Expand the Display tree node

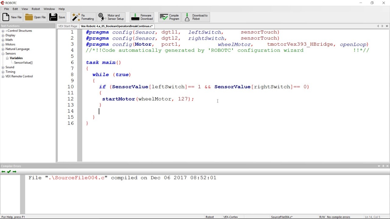point(3,35)
